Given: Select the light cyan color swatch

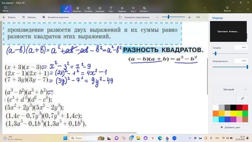Looking at the screenshot, I should pos(216,120).
